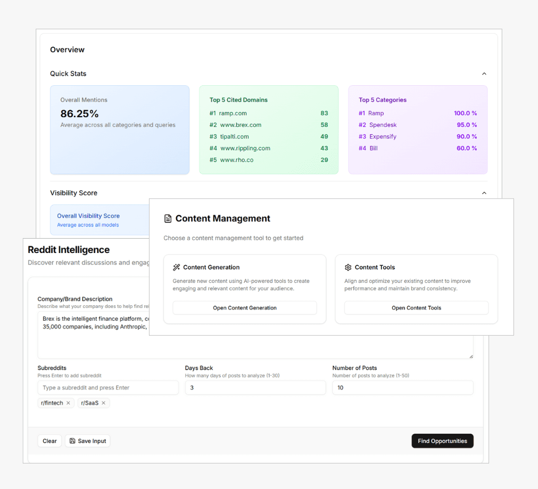The width and height of the screenshot is (538, 489).
Task: Click the subreddit entry field
Action: (108, 387)
